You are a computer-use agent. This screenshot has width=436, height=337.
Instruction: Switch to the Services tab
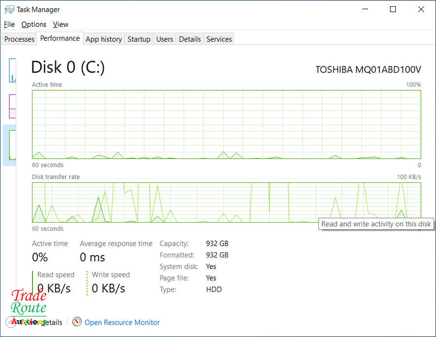point(219,39)
